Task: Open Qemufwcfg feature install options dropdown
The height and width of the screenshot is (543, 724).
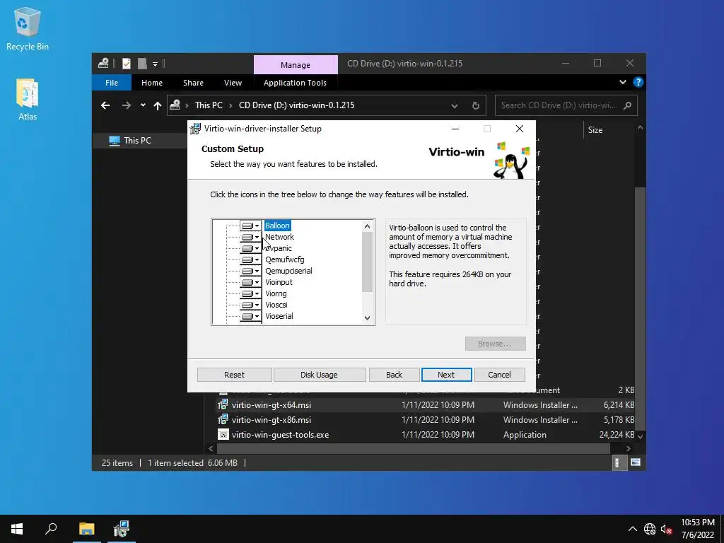Action: coord(251,259)
